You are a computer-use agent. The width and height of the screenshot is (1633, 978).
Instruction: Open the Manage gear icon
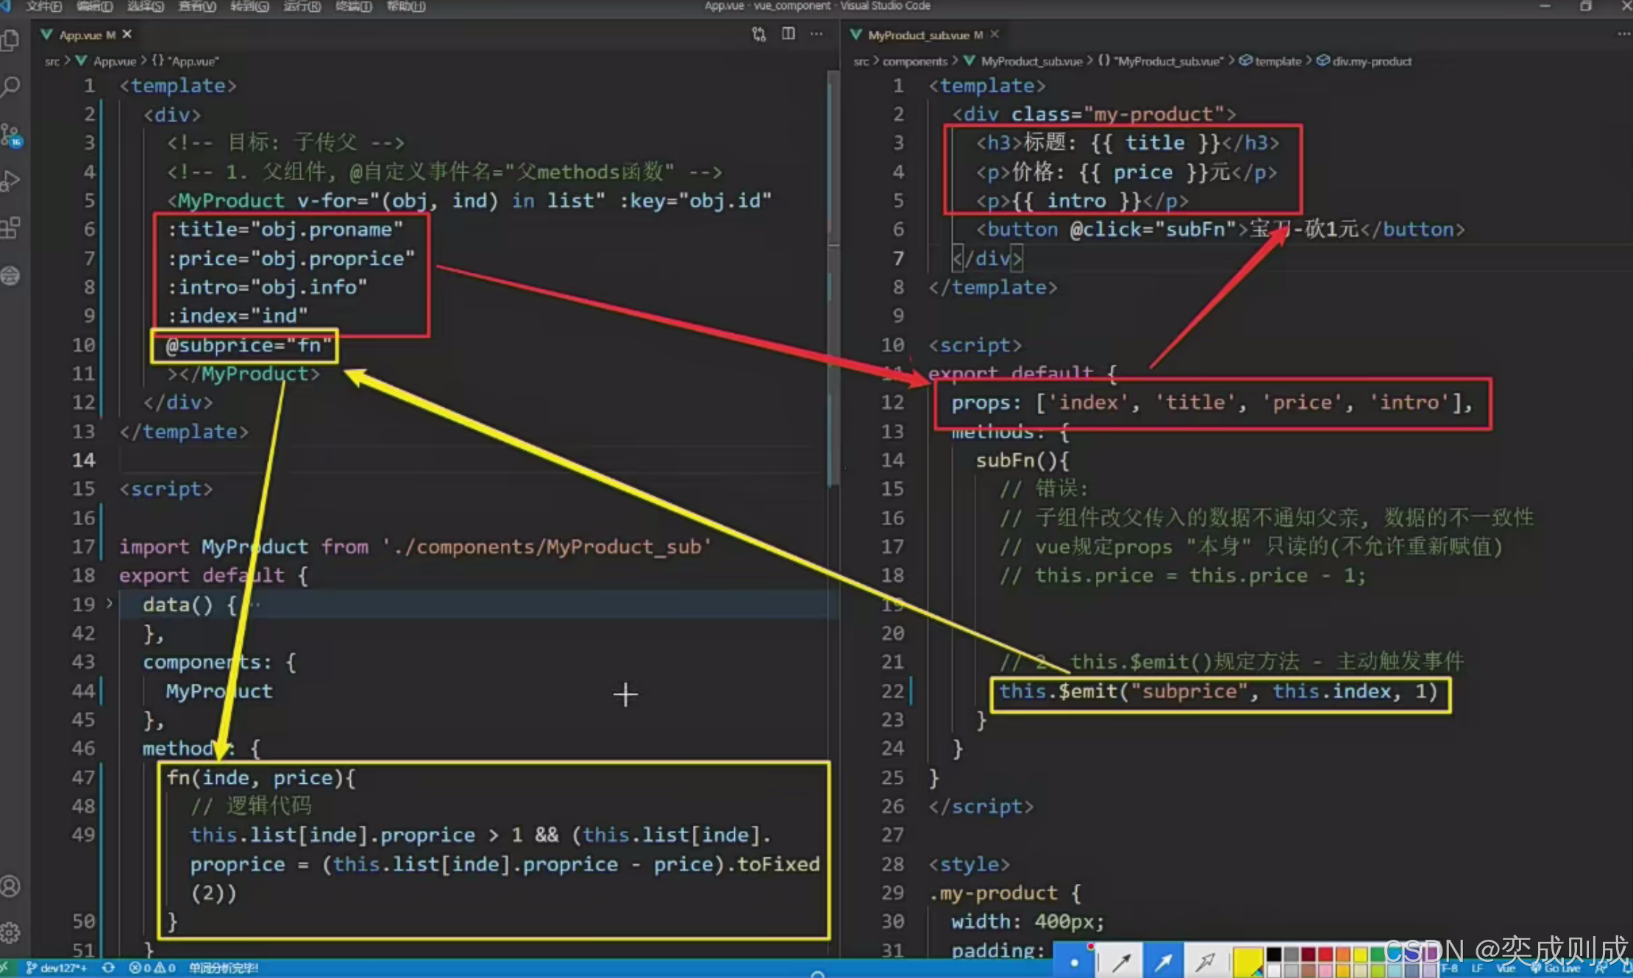[10, 933]
